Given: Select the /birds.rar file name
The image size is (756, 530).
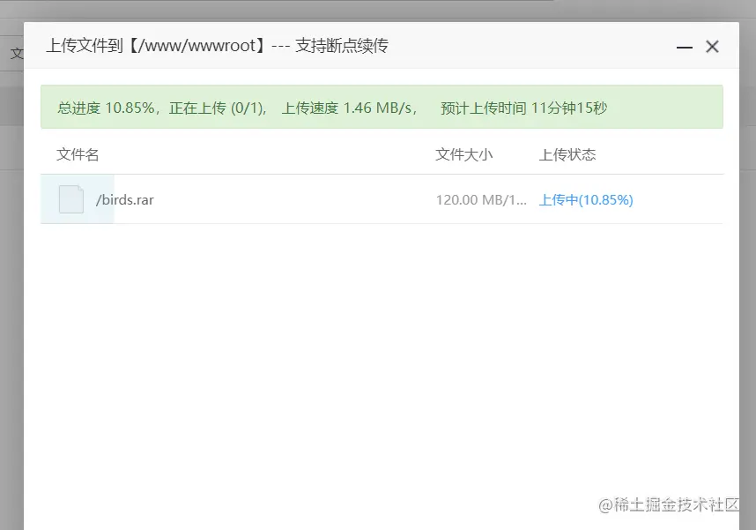Looking at the screenshot, I should click(125, 200).
